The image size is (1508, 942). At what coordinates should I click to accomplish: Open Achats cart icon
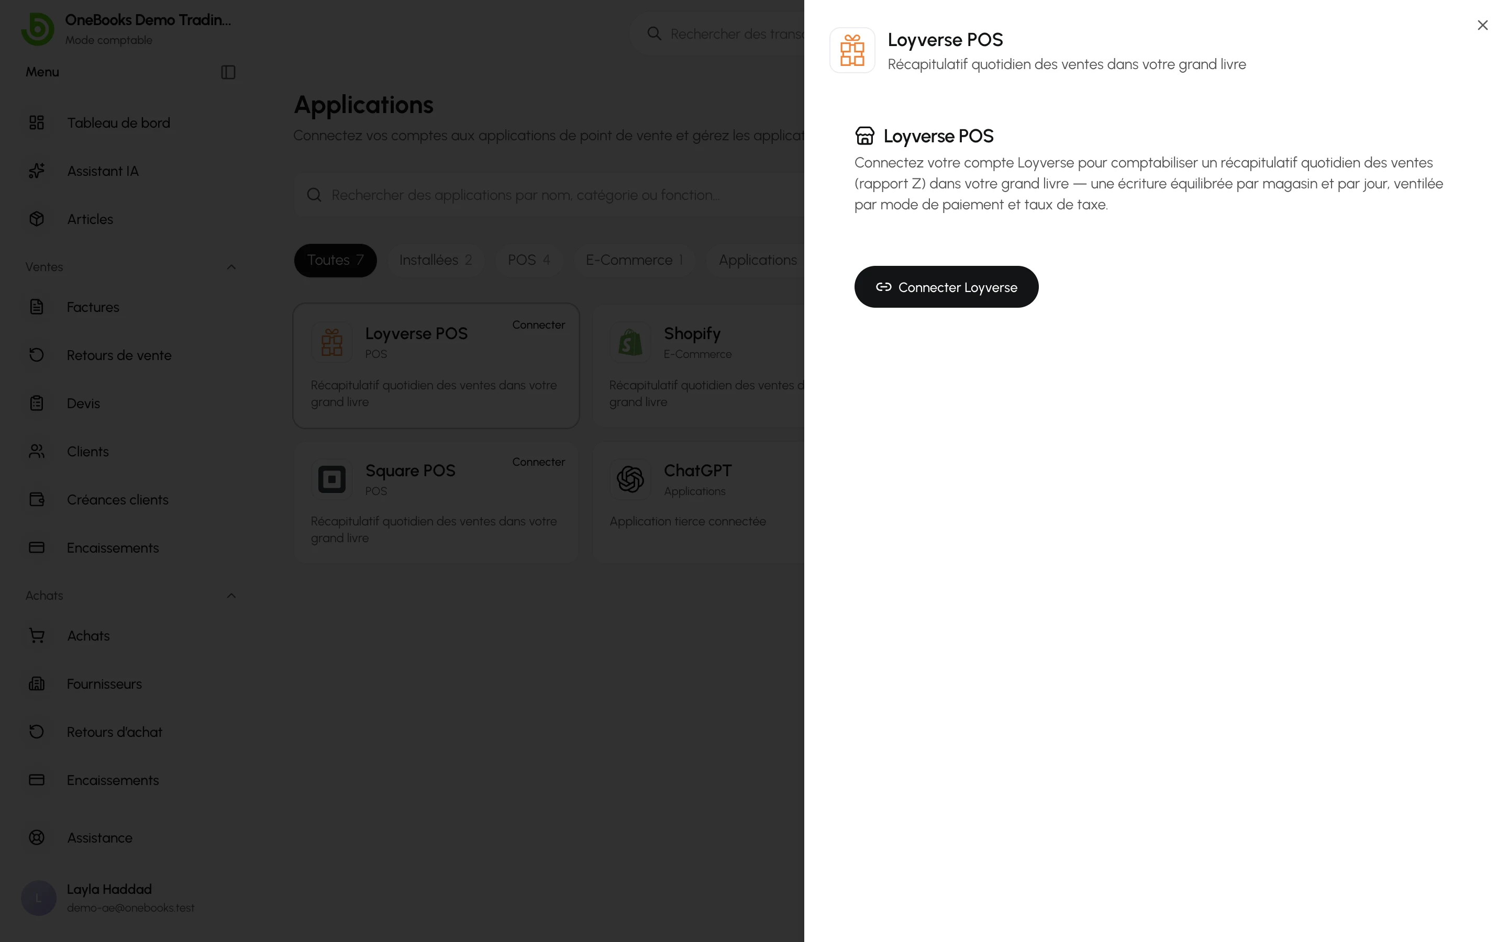click(x=37, y=635)
